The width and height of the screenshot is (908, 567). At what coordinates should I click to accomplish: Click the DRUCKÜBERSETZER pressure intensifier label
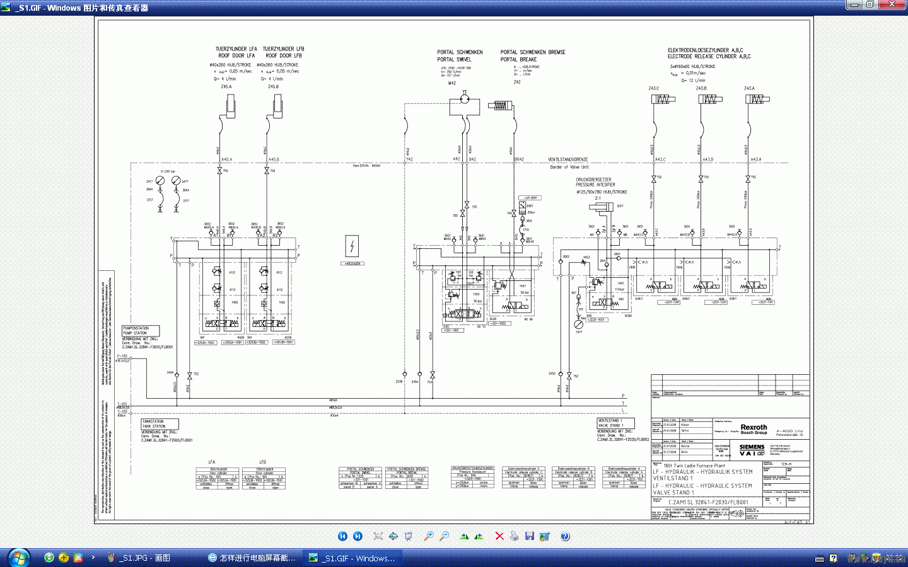593,180
